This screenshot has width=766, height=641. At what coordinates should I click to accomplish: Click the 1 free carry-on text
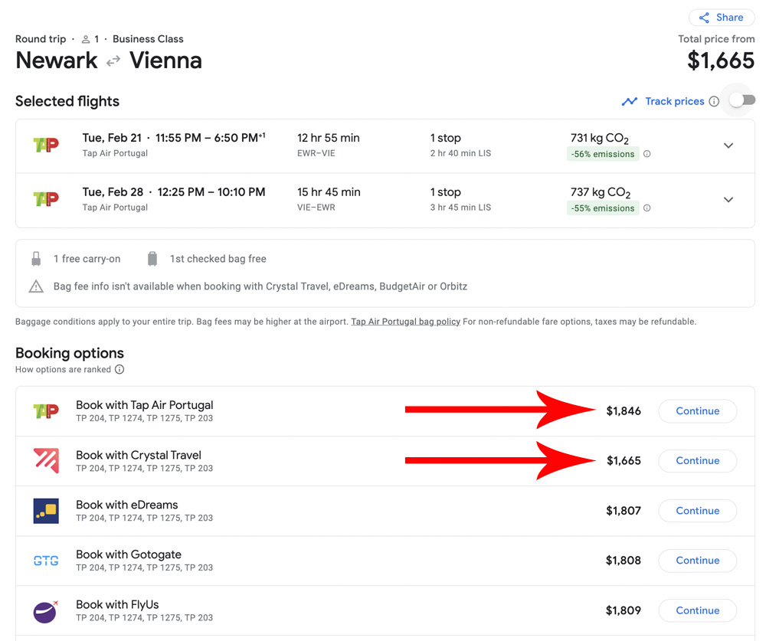(87, 258)
